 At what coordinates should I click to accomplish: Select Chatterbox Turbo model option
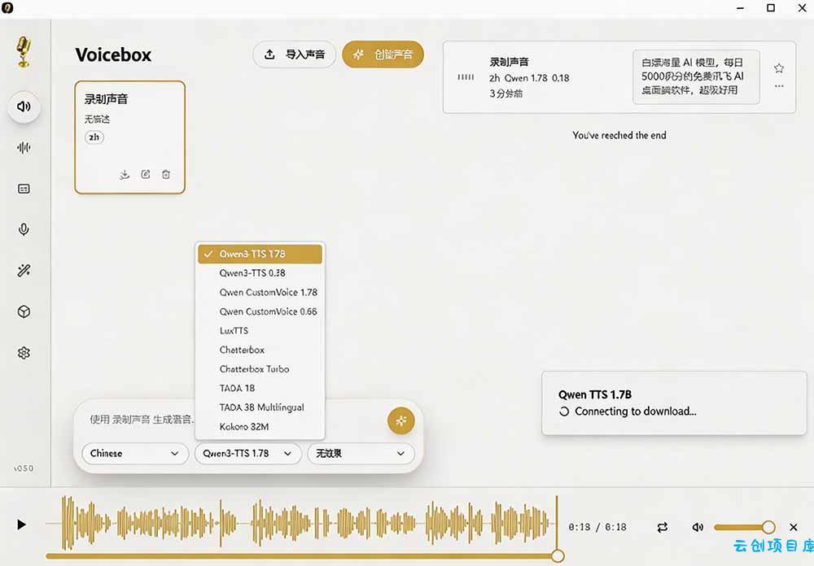260,369
